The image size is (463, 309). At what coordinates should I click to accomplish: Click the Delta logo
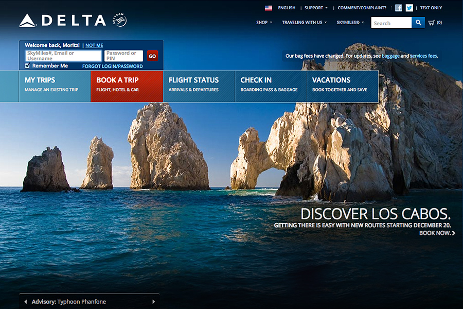point(63,21)
